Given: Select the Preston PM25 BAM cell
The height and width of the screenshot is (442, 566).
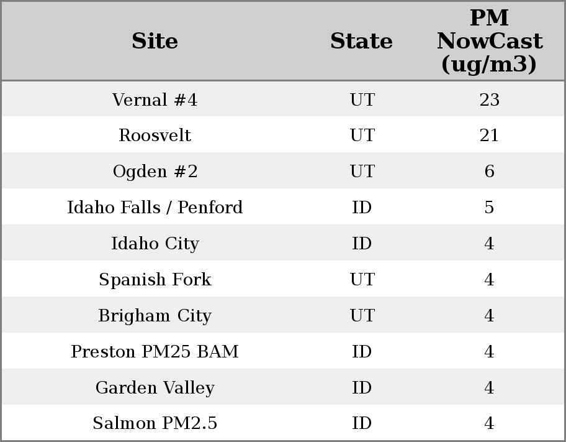Looking at the screenshot, I should pyautogui.click(x=155, y=351).
